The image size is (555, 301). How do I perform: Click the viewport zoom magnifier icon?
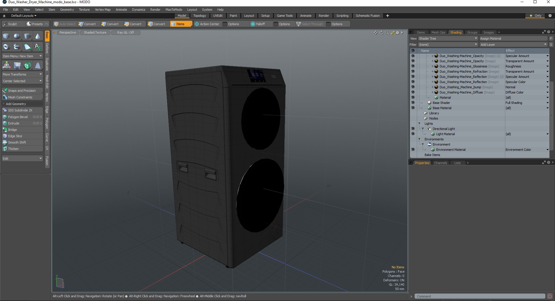(387, 33)
